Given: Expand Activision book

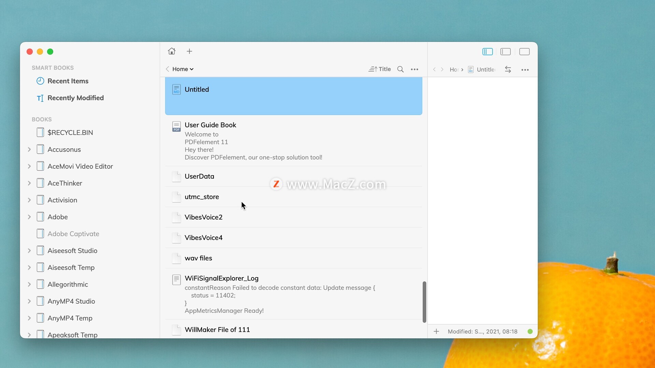Looking at the screenshot, I should click(x=29, y=200).
